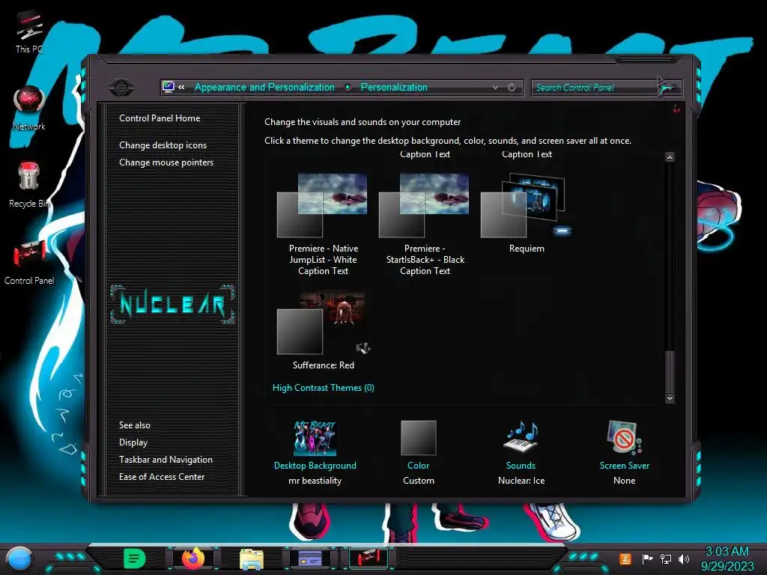Open the green notes app in taskbar

pos(135,558)
